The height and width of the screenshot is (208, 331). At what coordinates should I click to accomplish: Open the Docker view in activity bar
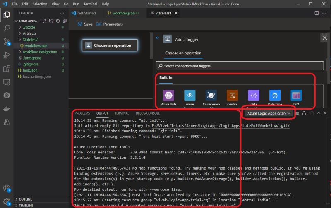(7, 109)
